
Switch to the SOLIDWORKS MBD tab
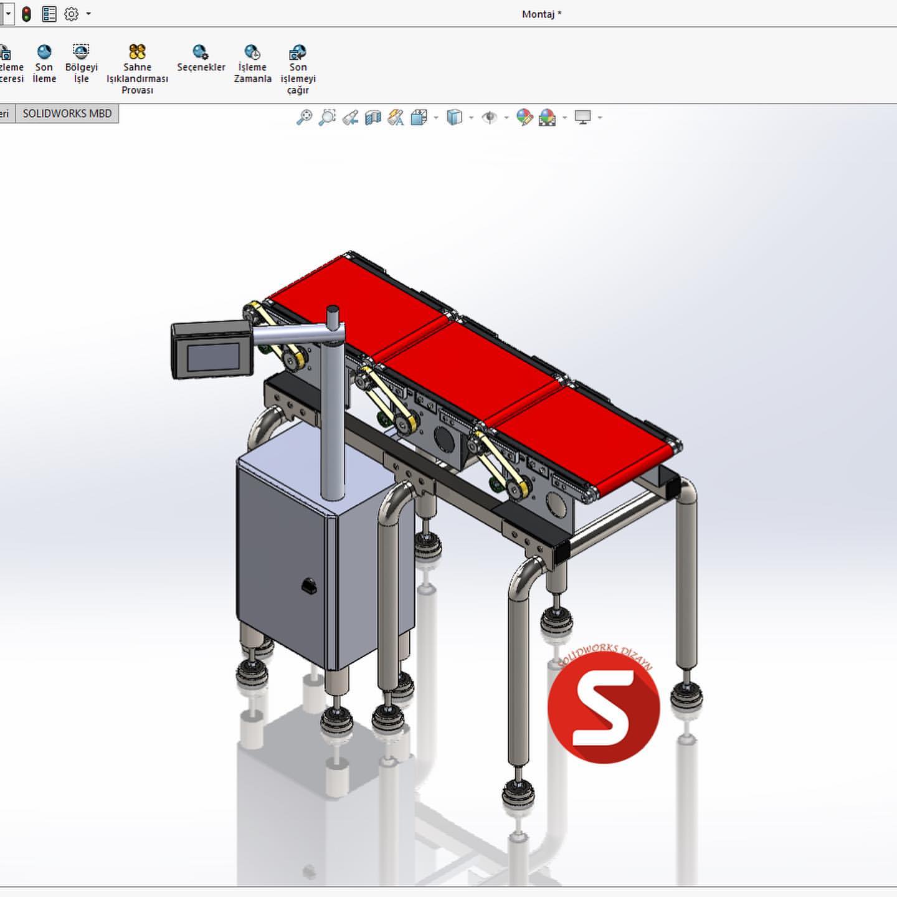[67, 113]
